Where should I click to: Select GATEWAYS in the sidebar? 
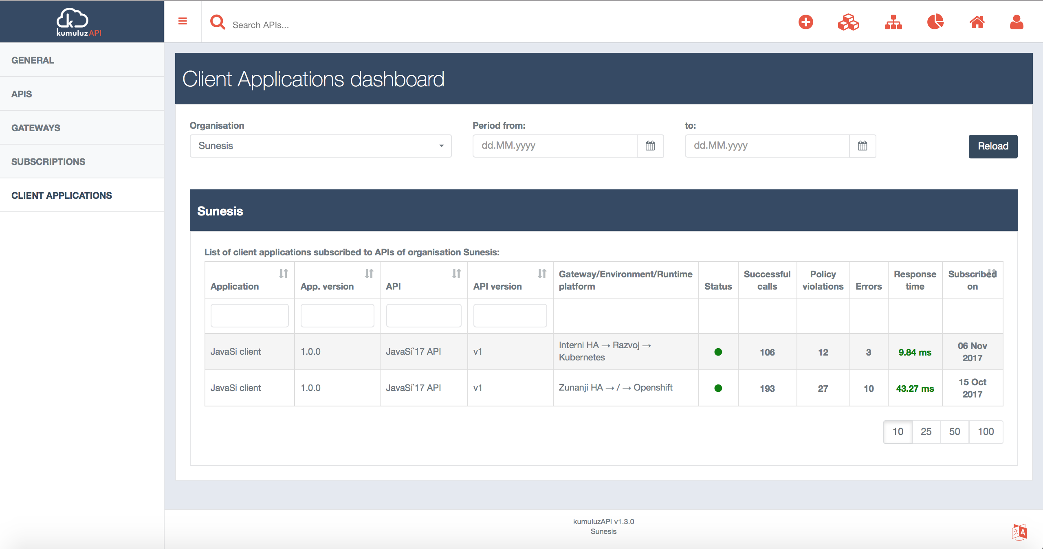pos(35,127)
